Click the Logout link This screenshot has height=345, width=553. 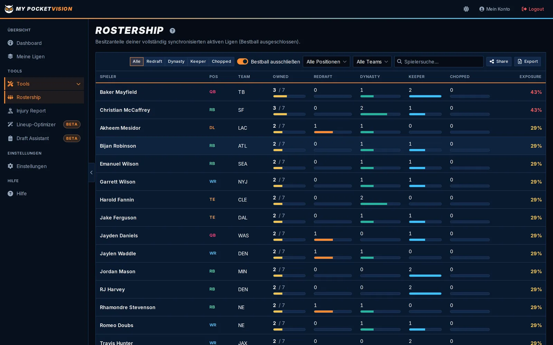pyautogui.click(x=533, y=9)
